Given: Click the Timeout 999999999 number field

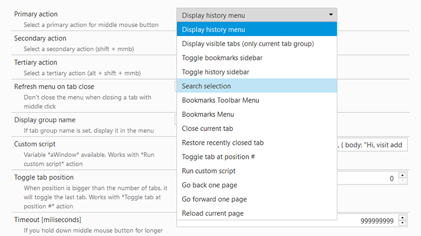Looking at the screenshot, I should [x=368, y=221].
